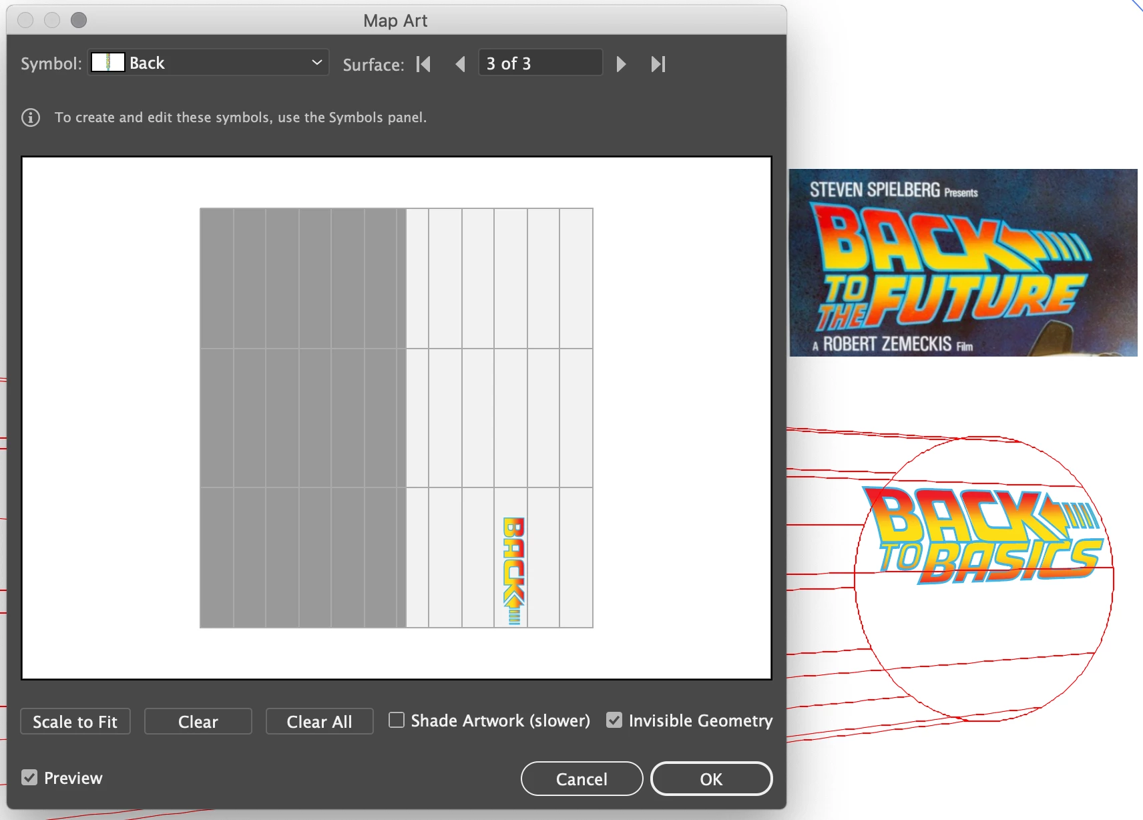Viewport: 1143px width, 820px height.
Task: Click the Clear button
Action: click(x=198, y=721)
